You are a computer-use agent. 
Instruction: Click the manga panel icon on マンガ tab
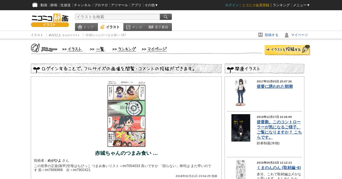pos(128,27)
